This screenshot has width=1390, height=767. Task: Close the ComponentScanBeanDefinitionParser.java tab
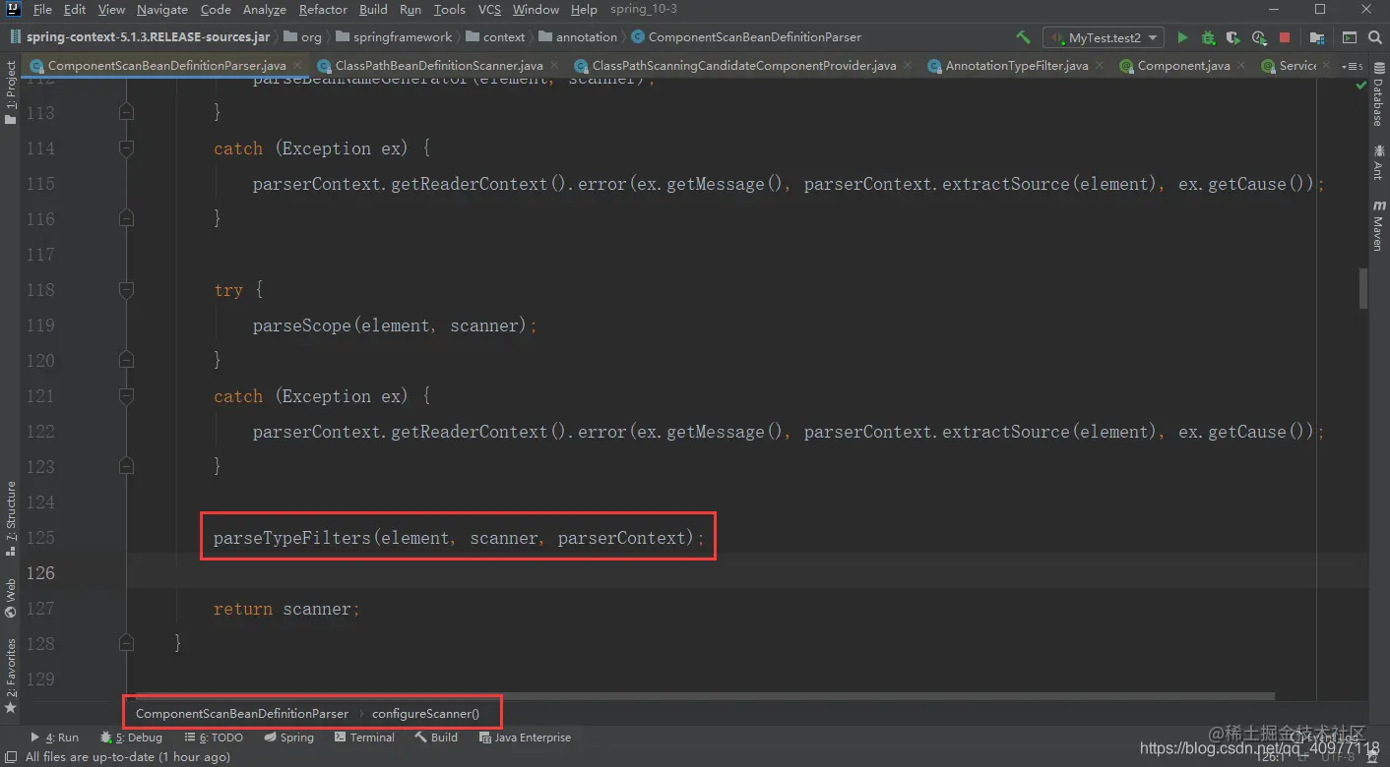pos(297,66)
